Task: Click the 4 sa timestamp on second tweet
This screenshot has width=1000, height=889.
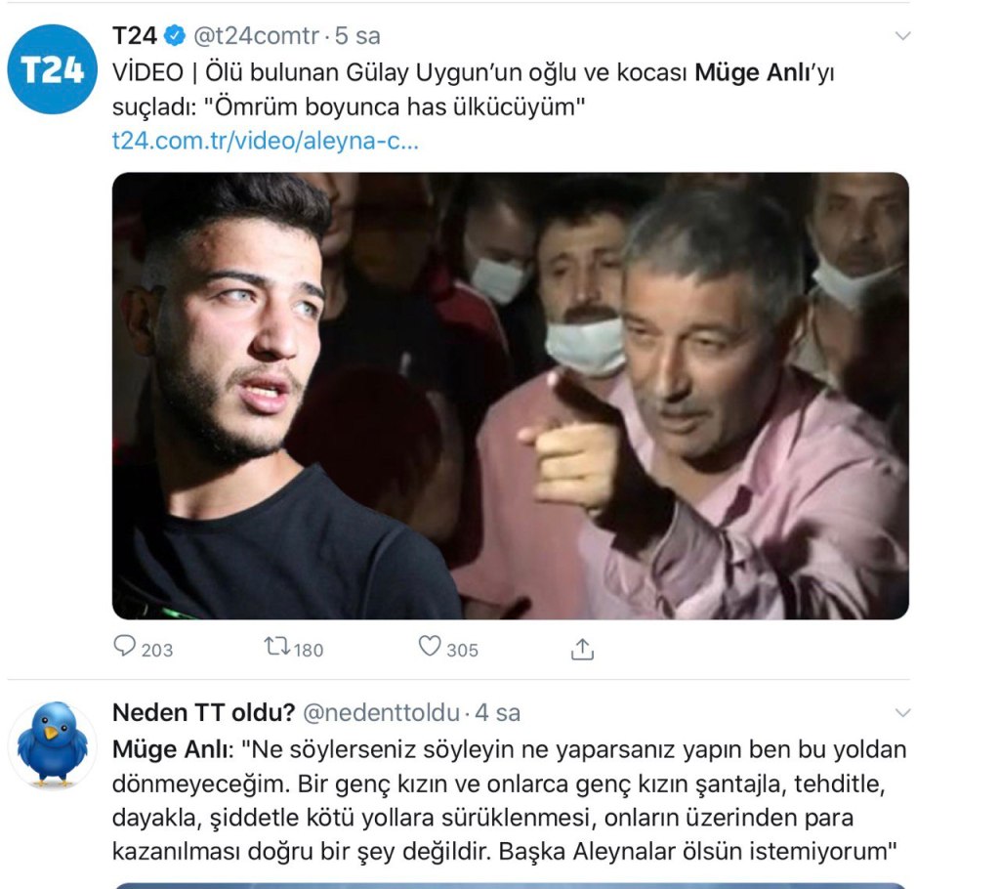Action: 497,713
